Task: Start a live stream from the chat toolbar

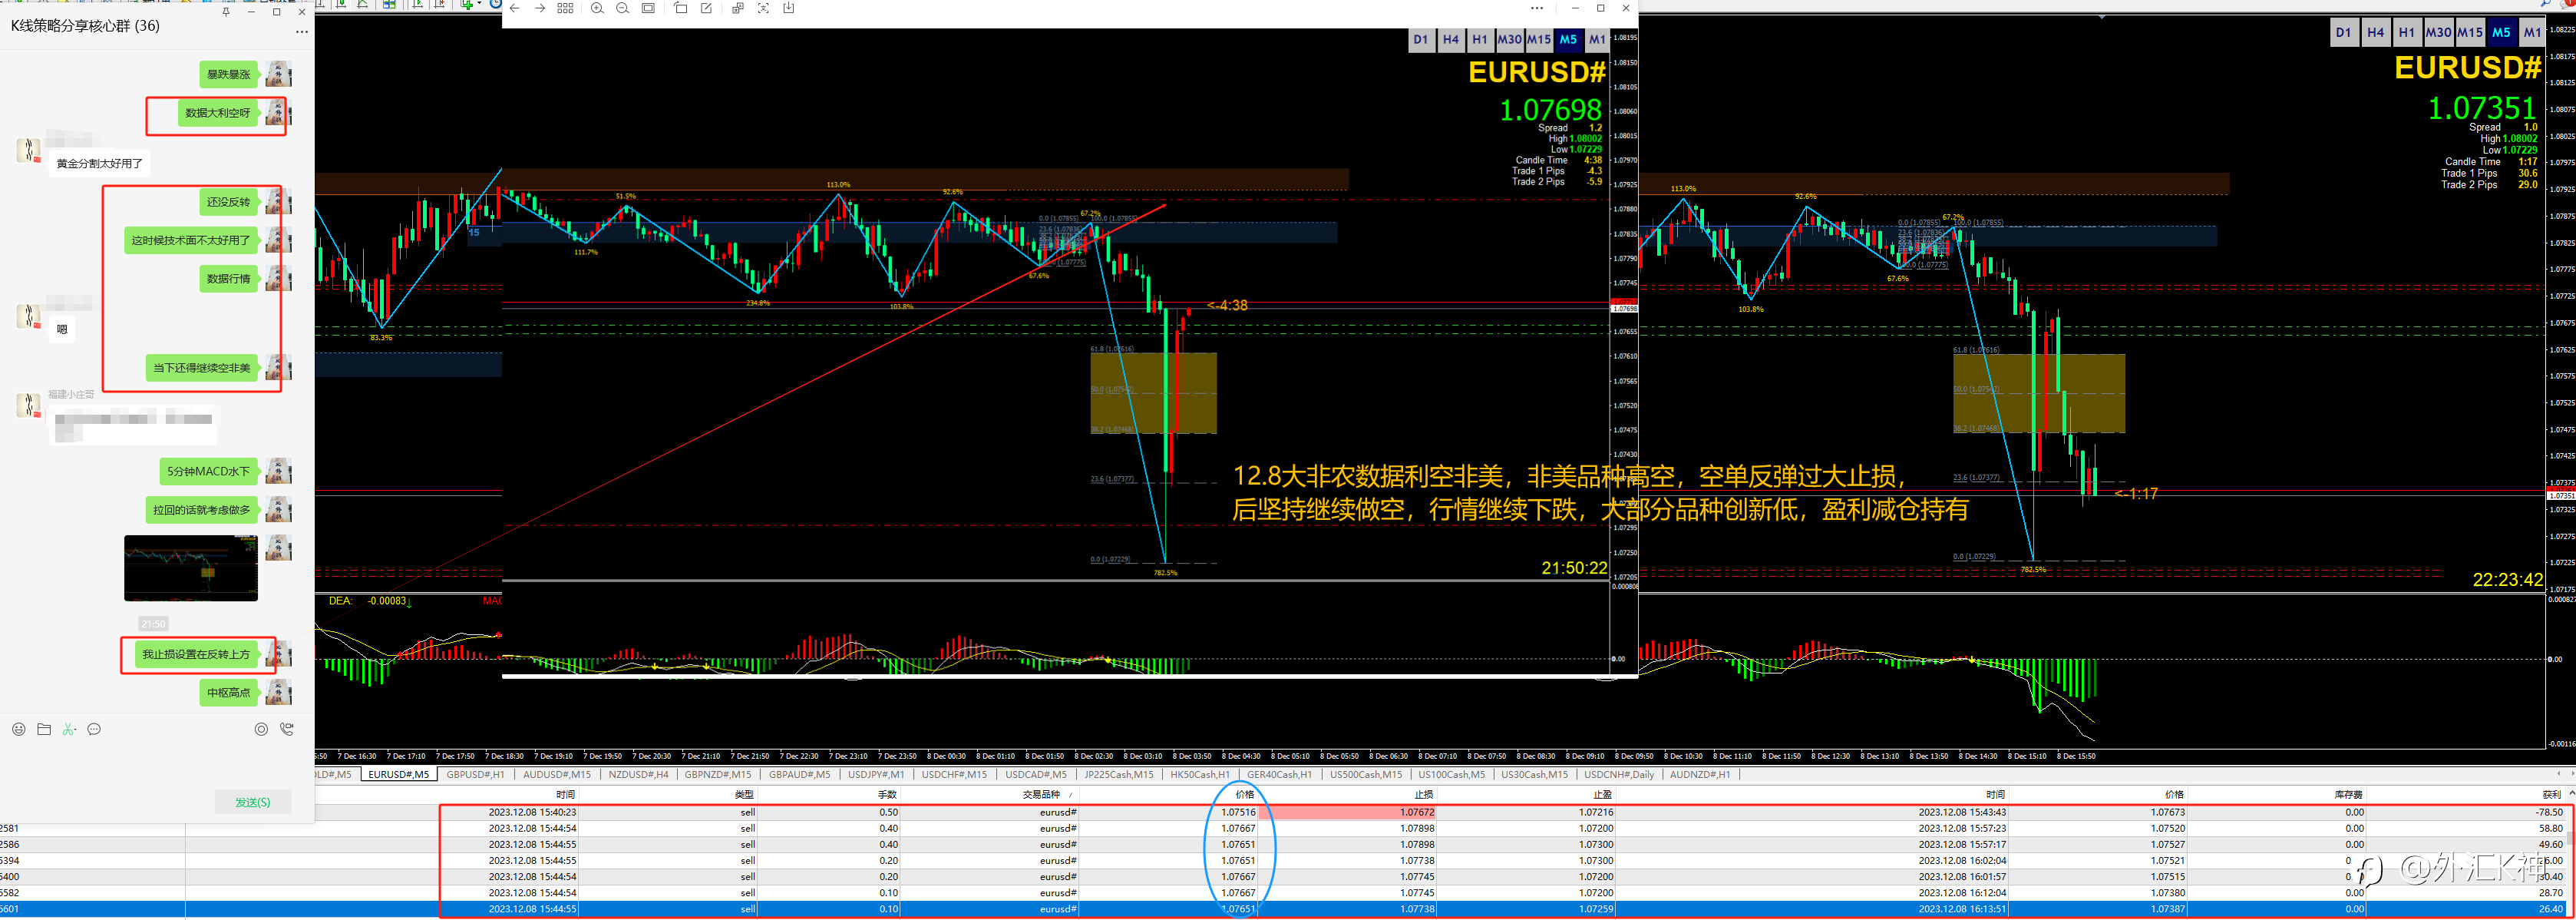Action: tap(261, 729)
